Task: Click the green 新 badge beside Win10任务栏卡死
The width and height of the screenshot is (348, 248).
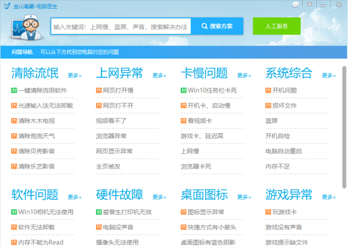Action: coord(183,90)
